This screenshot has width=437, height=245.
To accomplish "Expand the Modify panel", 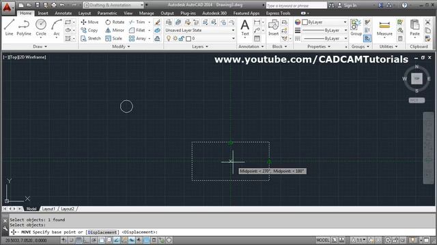I will coord(121,47).
